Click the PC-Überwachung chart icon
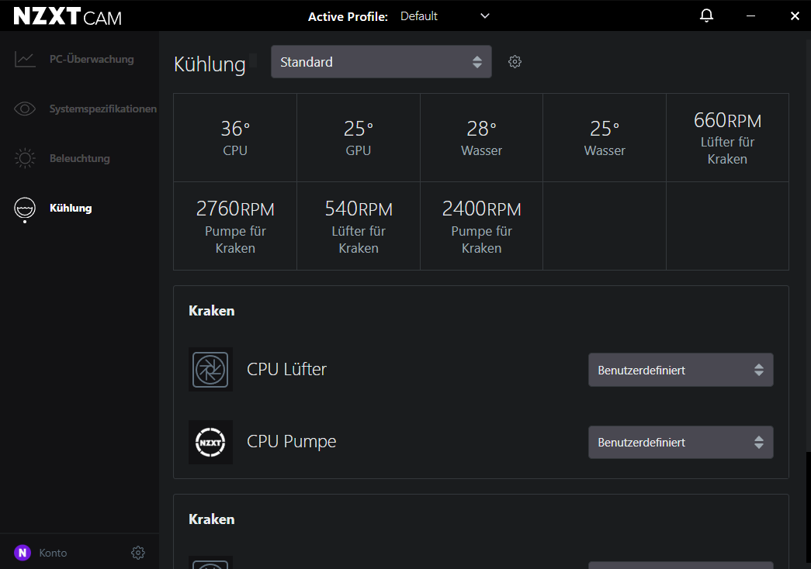Image resolution: width=811 pixels, height=569 pixels. (25, 59)
